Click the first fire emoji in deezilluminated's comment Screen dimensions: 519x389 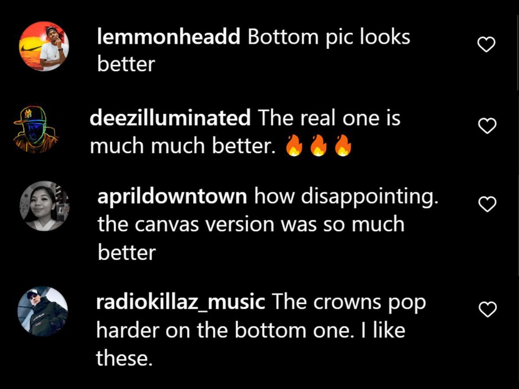pos(294,147)
